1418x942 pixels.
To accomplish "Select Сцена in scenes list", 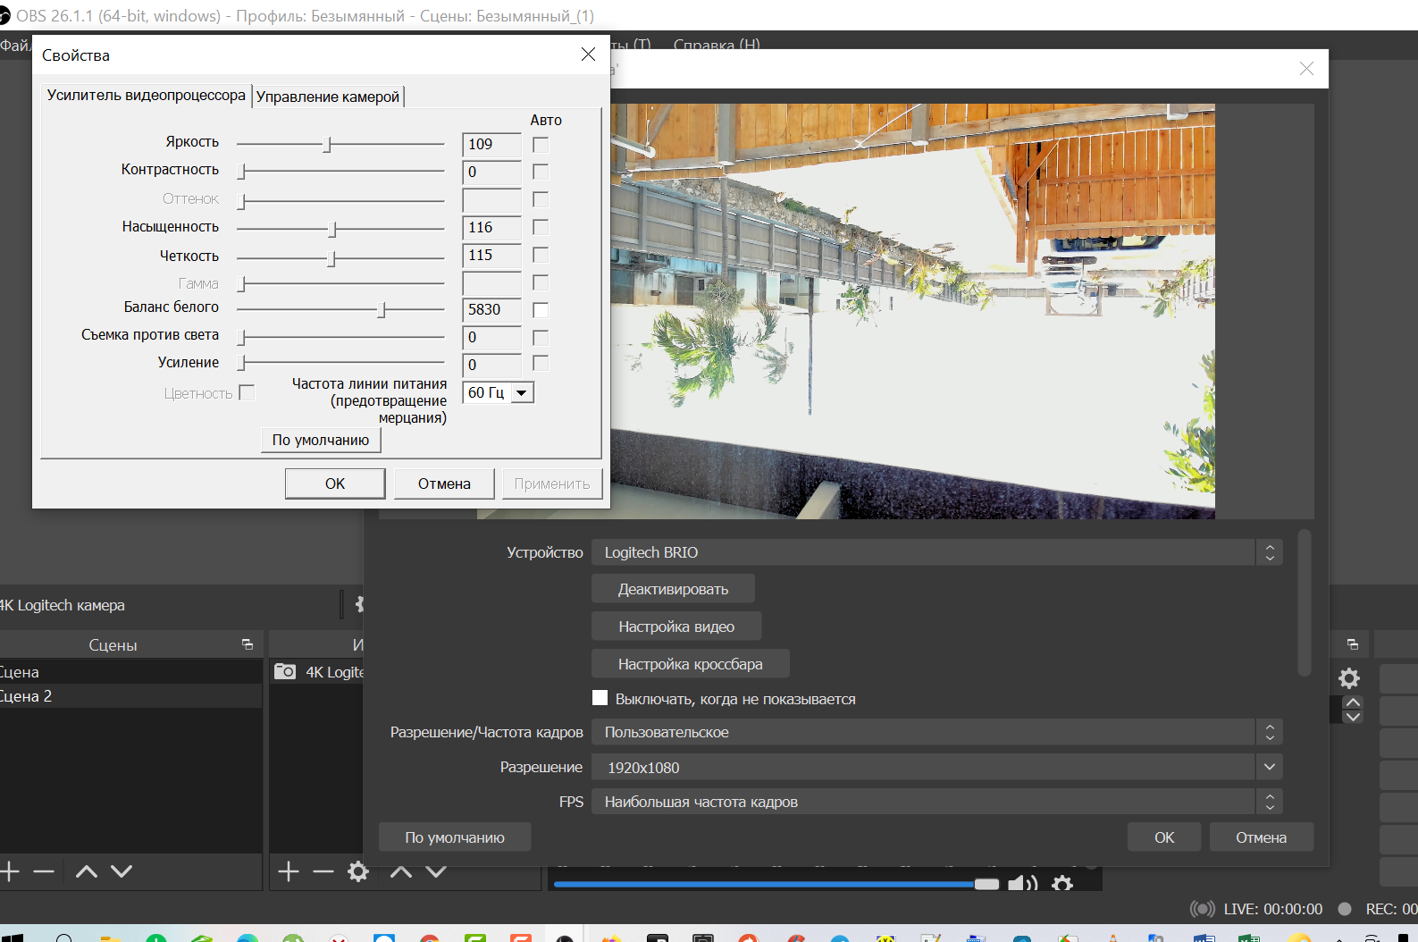I will click(x=130, y=672).
